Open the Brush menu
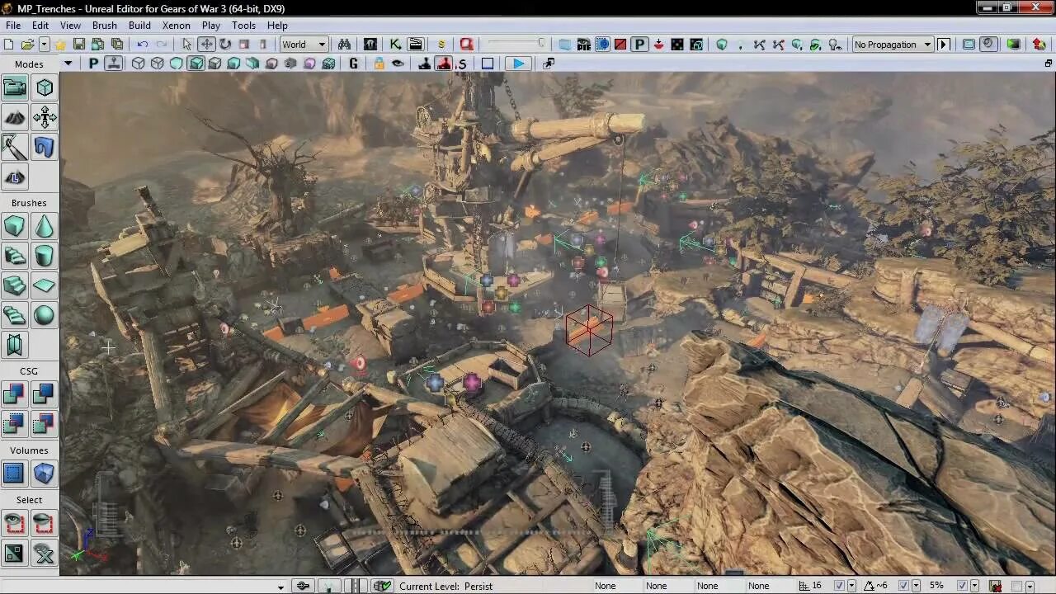The width and height of the screenshot is (1056, 594). click(x=105, y=26)
